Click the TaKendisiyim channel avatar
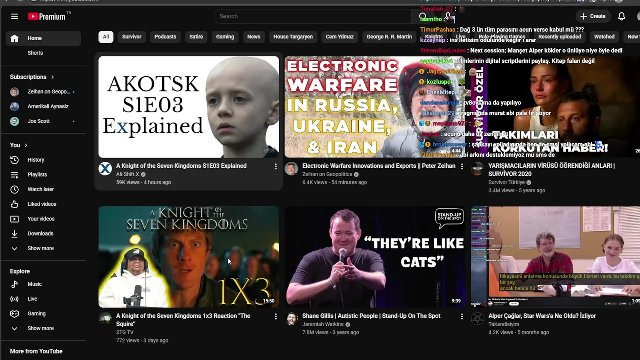Screen dimensions: 640x360 (x=478, y=319)
